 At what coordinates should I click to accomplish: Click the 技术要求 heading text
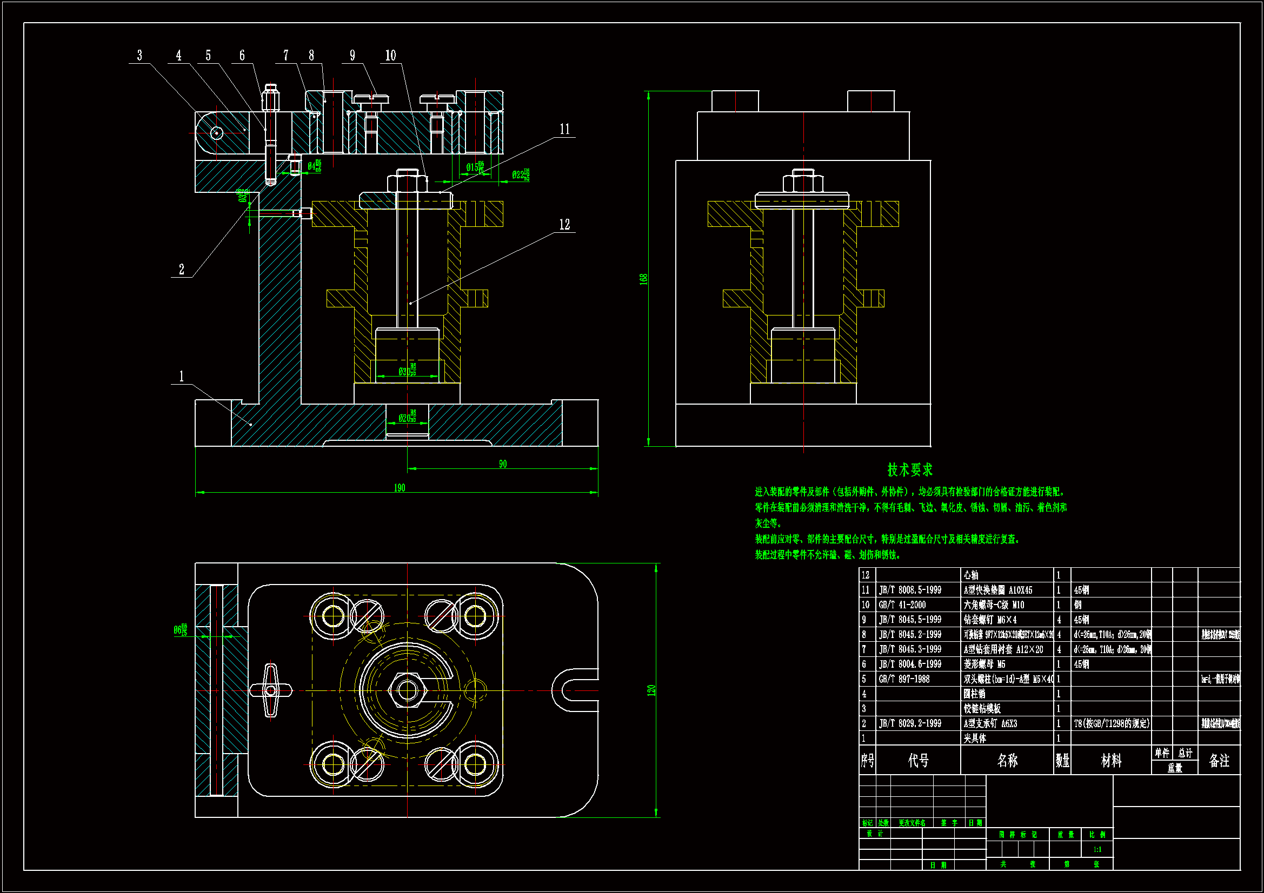click(909, 470)
